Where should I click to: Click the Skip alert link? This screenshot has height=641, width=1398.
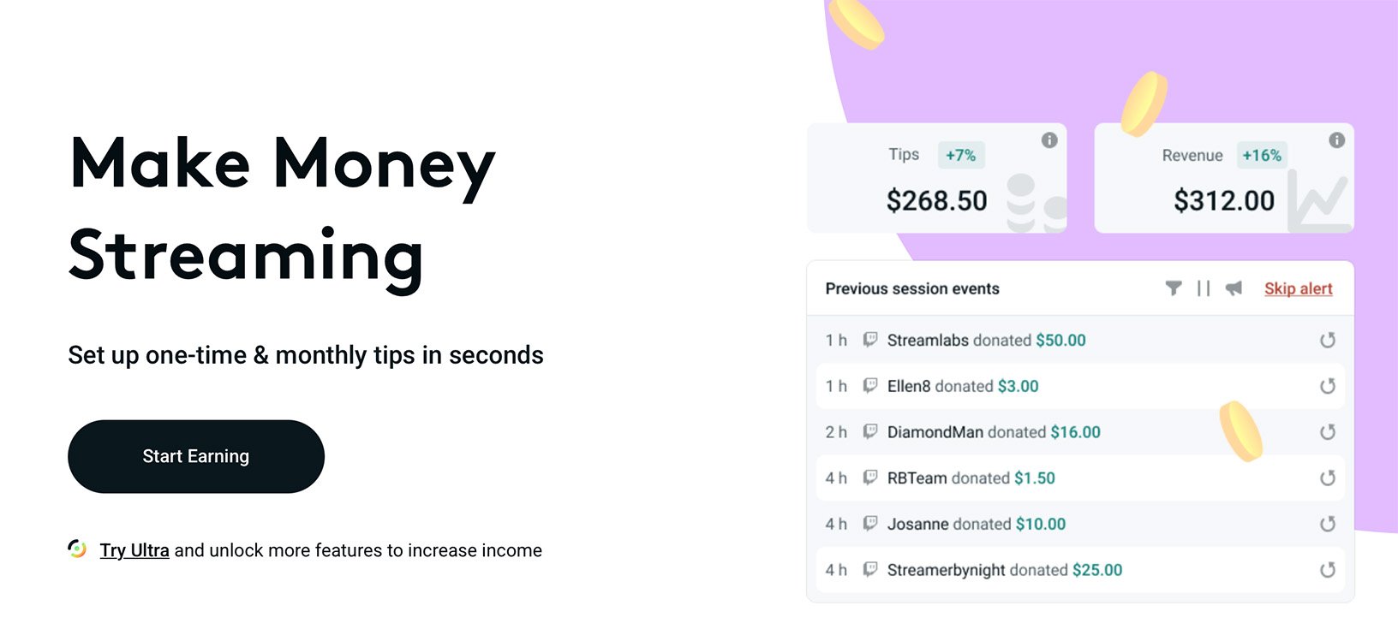click(x=1298, y=288)
